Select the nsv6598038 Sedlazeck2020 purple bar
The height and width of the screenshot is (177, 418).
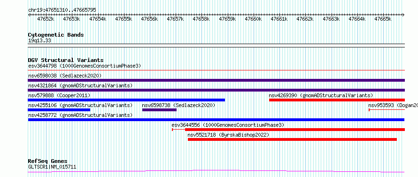click(216, 80)
